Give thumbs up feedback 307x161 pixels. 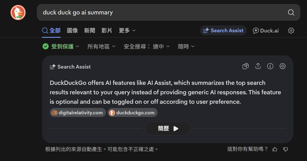(275, 149)
